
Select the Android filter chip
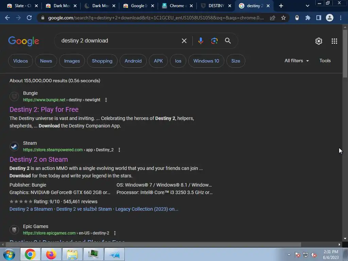(x=133, y=61)
